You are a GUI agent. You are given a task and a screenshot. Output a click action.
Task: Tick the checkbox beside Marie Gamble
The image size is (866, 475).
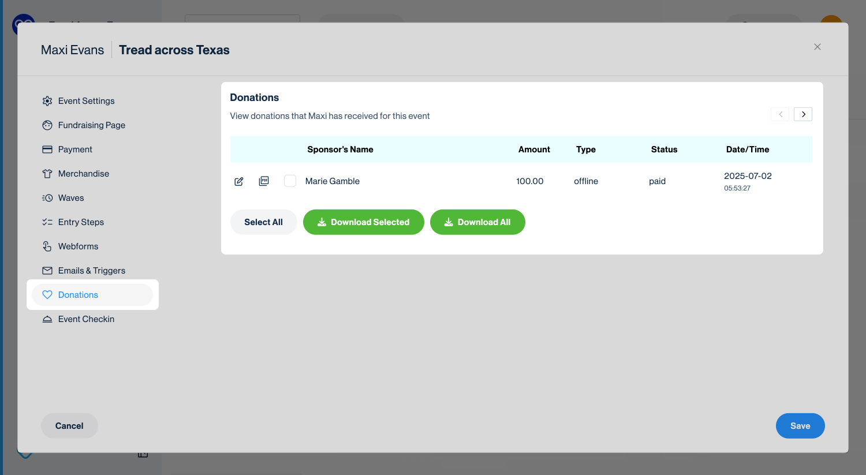click(290, 181)
